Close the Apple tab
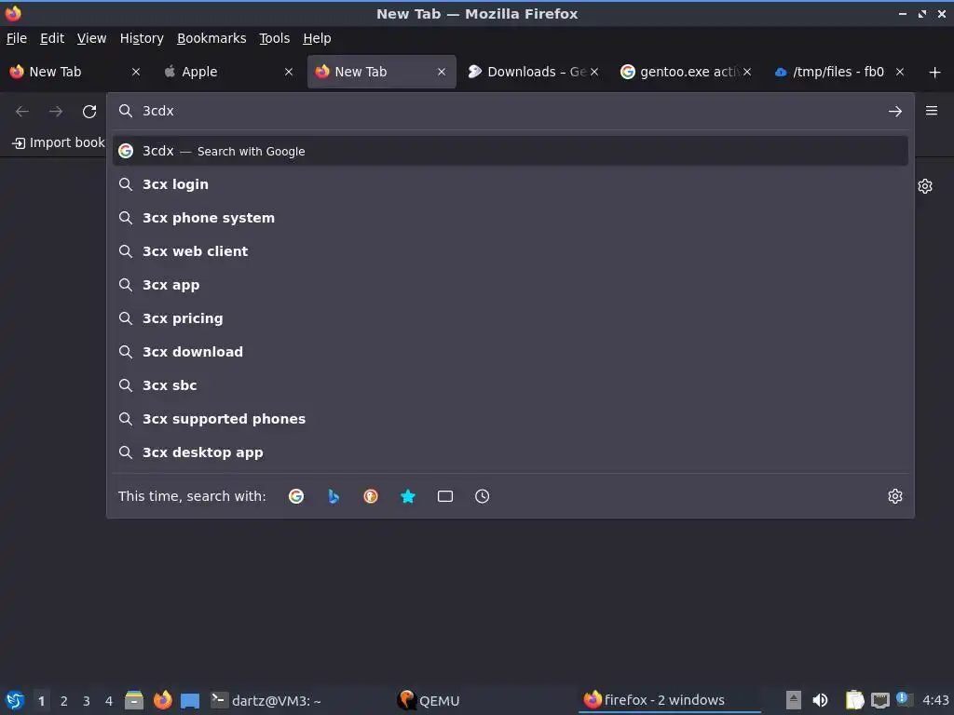The height and width of the screenshot is (715, 954). click(x=289, y=72)
